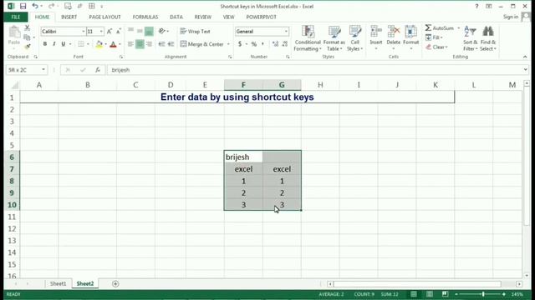535x300 pixels.
Task: Toggle Center horizontal alignment
Action: point(140,44)
